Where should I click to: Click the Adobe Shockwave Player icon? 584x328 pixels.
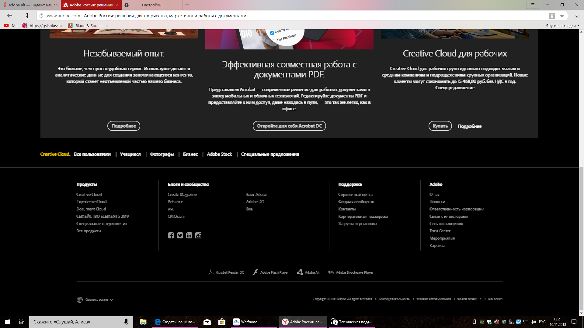click(331, 272)
